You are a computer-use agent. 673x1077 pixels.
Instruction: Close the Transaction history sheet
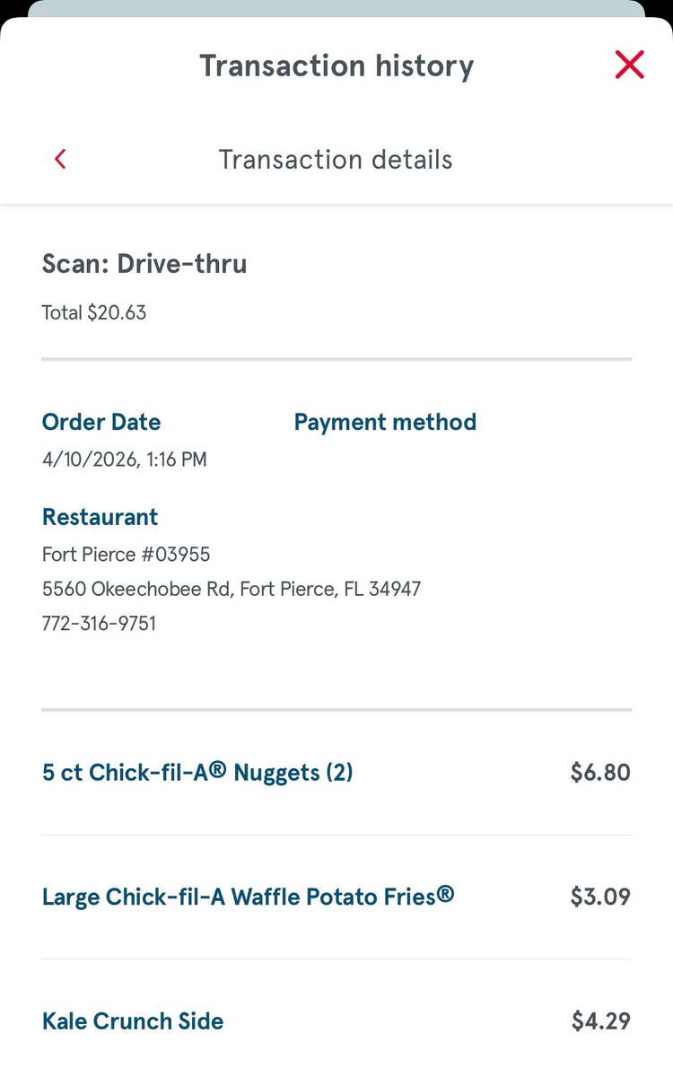pos(629,65)
